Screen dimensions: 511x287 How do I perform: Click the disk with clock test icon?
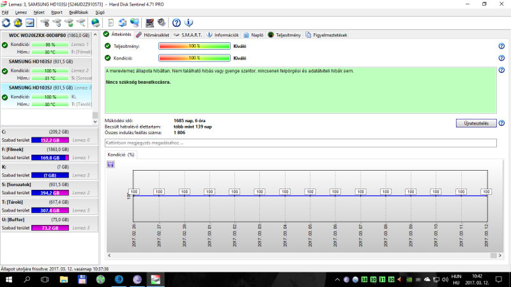point(57,23)
